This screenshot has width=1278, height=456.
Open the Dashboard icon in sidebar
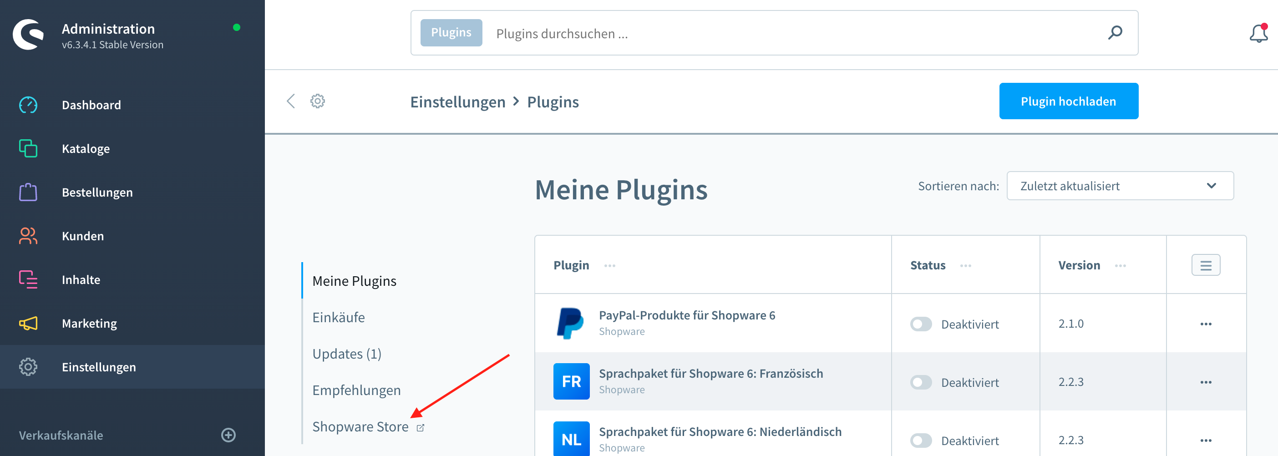point(28,105)
